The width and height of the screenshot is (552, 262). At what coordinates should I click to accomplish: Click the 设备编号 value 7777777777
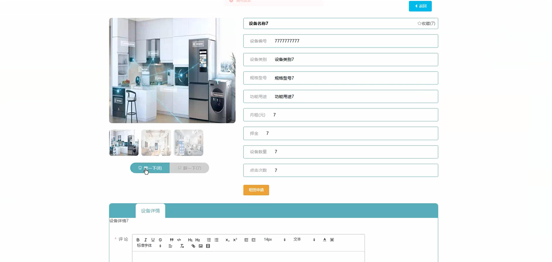click(x=287, y=41)
